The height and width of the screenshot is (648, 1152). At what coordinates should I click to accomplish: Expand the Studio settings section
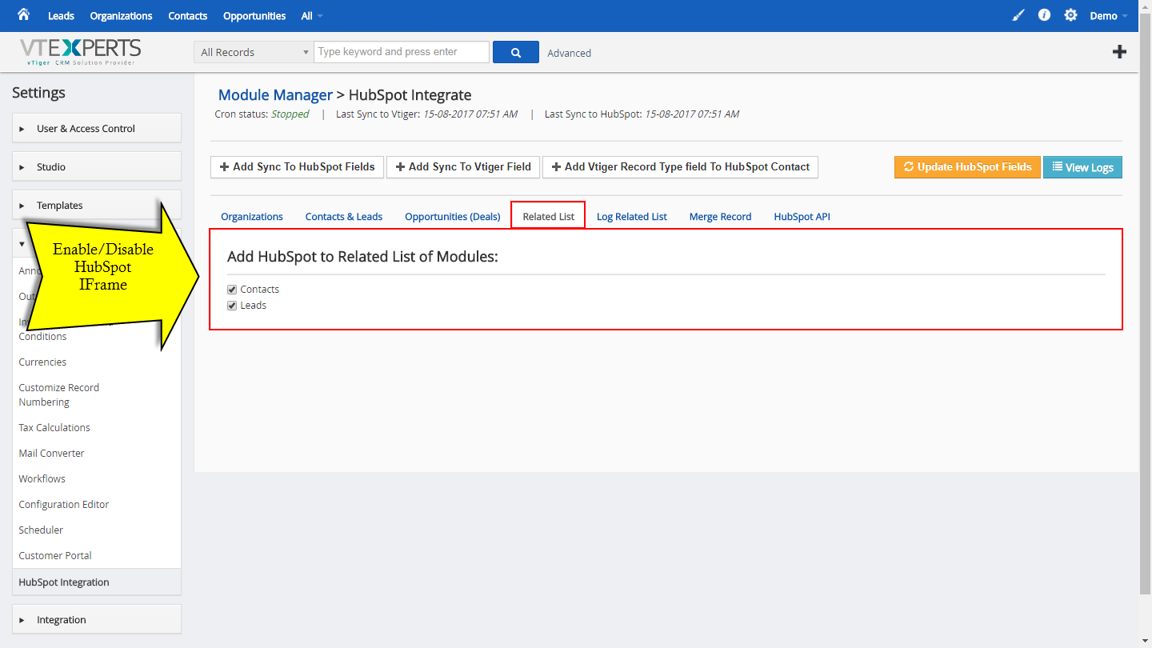(x=97, y=166)
